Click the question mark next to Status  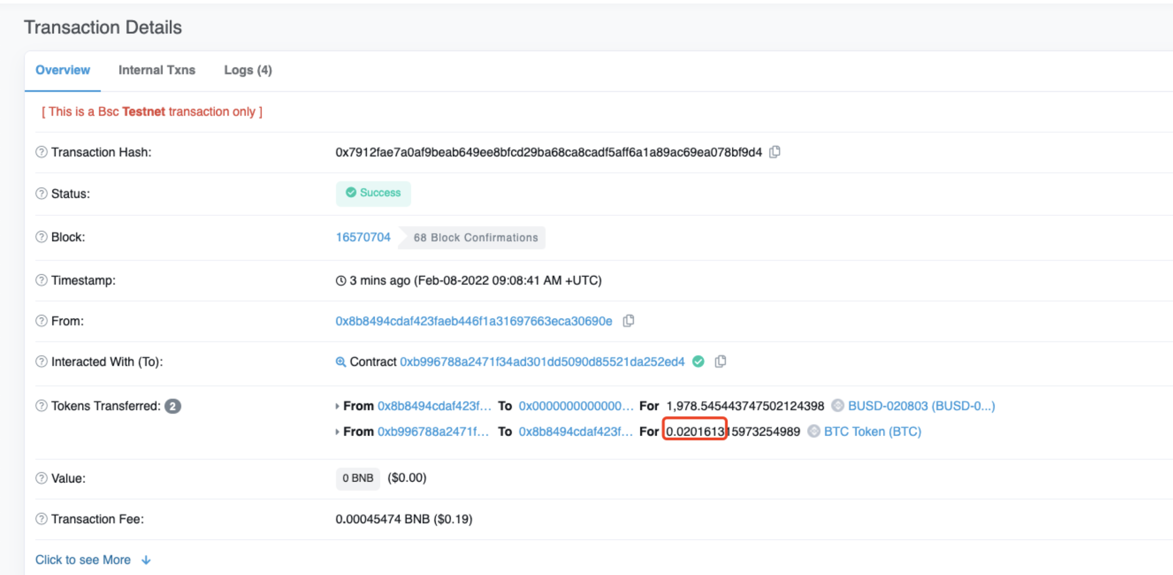coord(41,193)
